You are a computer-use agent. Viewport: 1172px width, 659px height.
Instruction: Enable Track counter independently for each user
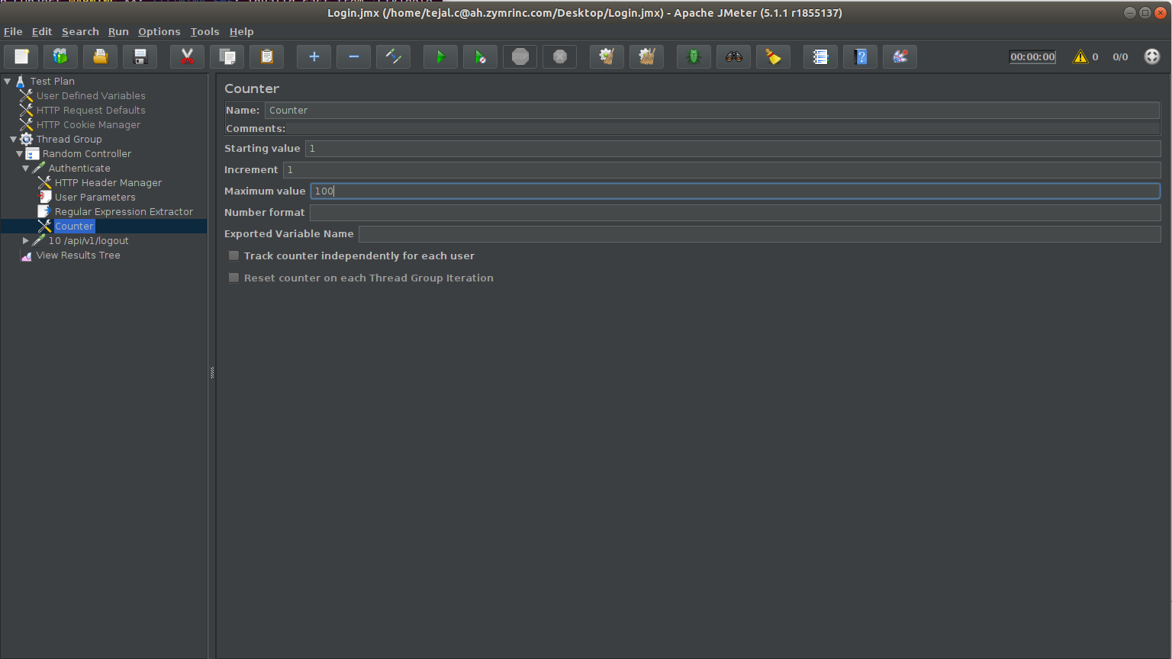click(234, 256)
